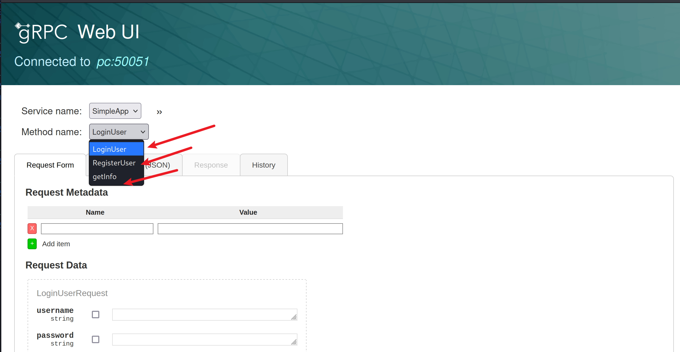Click the metadata Value input field

[250, 229]
